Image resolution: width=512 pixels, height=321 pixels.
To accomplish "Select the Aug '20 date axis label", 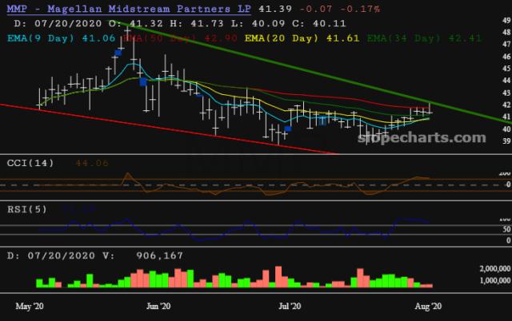I will click(x=426, y=306).
